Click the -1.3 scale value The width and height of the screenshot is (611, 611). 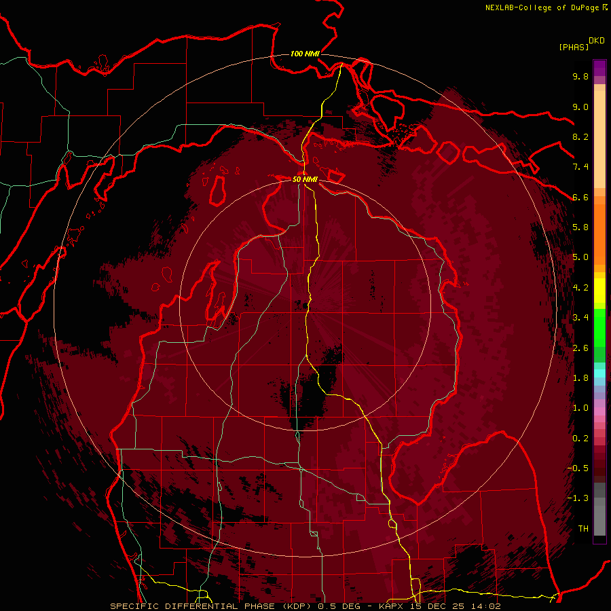(578, 498)
